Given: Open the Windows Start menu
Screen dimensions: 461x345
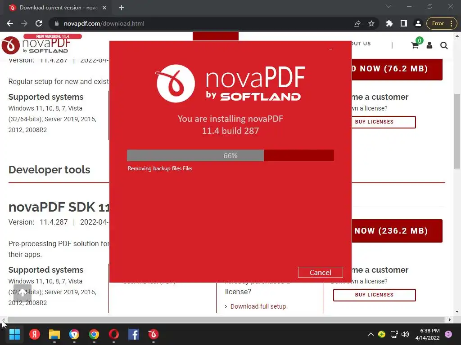Looking at the screenshot, I should [x=14, y=334].
